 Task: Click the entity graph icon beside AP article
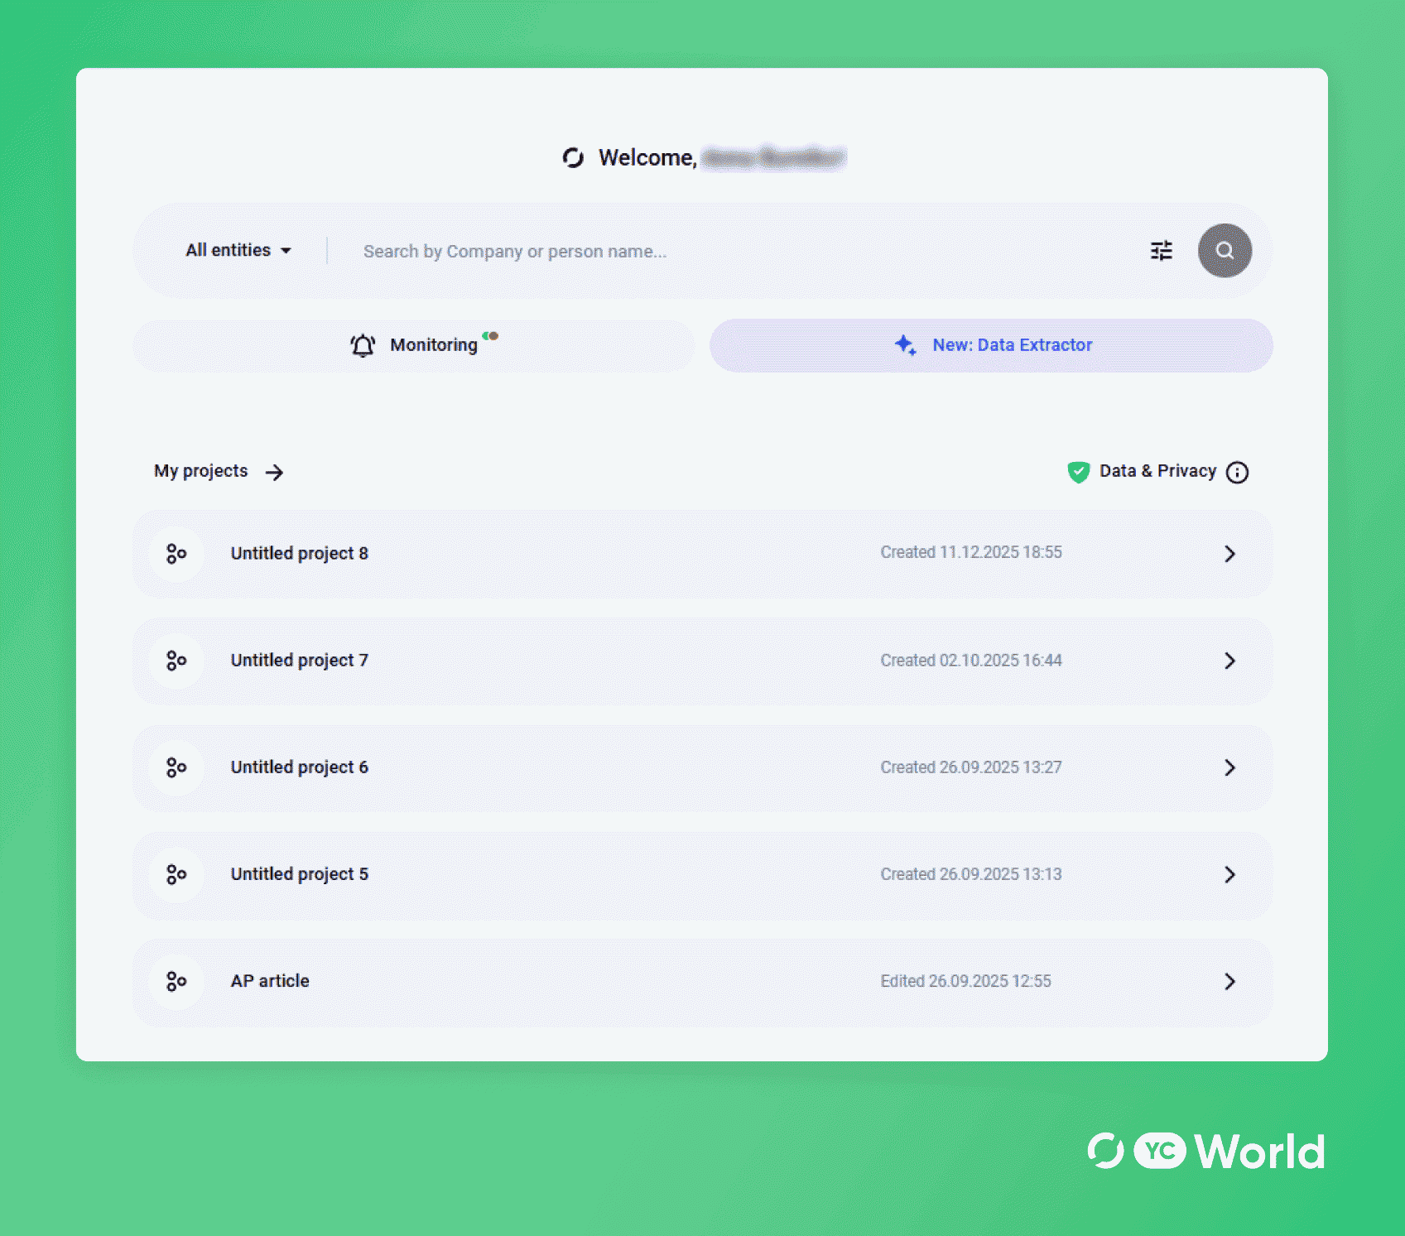176,981
